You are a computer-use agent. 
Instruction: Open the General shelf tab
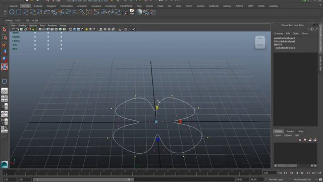point(14,6)
